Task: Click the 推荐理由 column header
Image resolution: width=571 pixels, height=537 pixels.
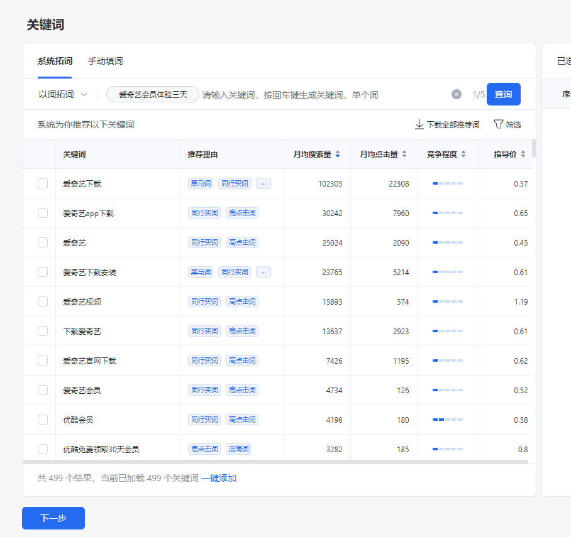Action: 202,155
